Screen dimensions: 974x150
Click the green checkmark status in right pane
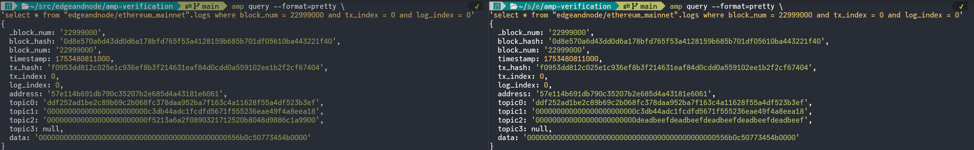pos(961,6)
